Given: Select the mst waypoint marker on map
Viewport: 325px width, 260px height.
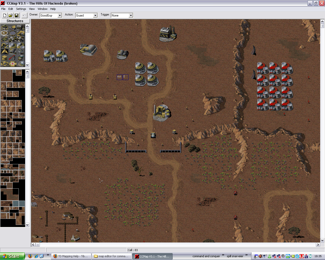Looking at the screenshot, I should pos(119,77).
